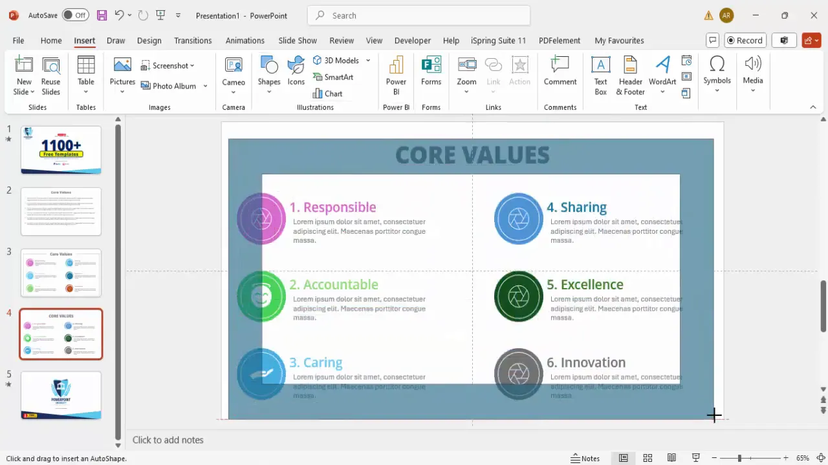Click the Date & Time icon
The height and width of the screenshot is (465, 828).
(686, 61)
